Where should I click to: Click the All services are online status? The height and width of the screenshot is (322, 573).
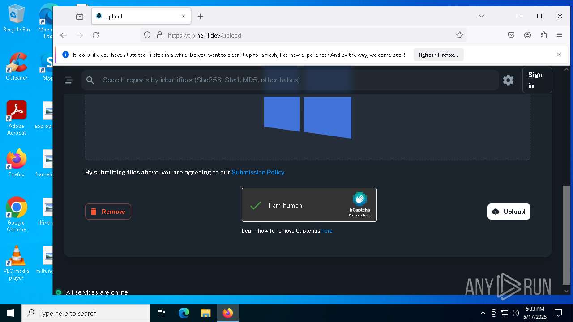(x=92, y=292)
